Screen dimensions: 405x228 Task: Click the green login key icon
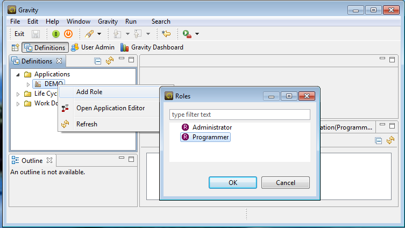[x=56, y=34]
